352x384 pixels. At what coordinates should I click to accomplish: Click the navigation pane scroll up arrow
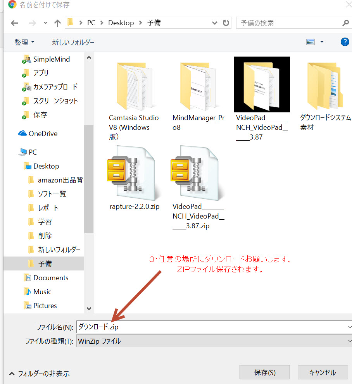point(89,58)
